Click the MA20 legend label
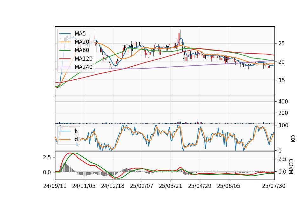This screenshot has width=305, height=219. (82, 42)
